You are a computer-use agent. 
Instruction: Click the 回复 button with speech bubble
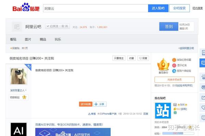143,58
